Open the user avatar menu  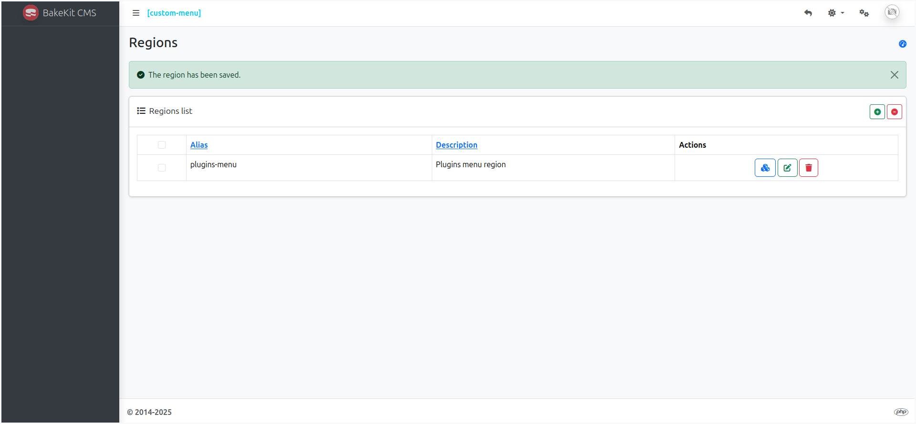pyautogui.click(x=892, y=12)
